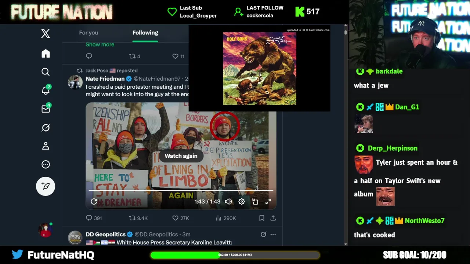Open more options on DD Geopolitics post
Image resolution: width=470 pixels, height=264 pixels.
[273, 234]
